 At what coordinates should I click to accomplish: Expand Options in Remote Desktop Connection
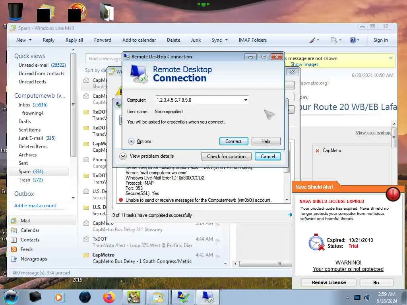pos(140,141)
